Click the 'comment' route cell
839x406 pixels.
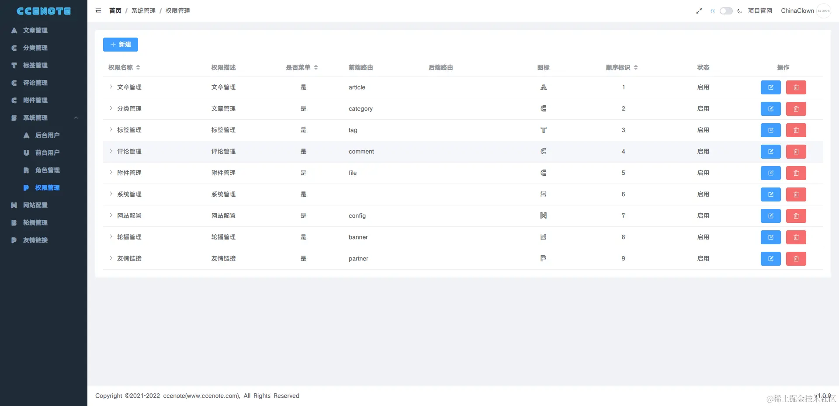click(361, 152)
